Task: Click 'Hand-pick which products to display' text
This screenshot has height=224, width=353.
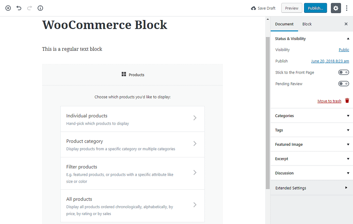Action: pos(98,124)
